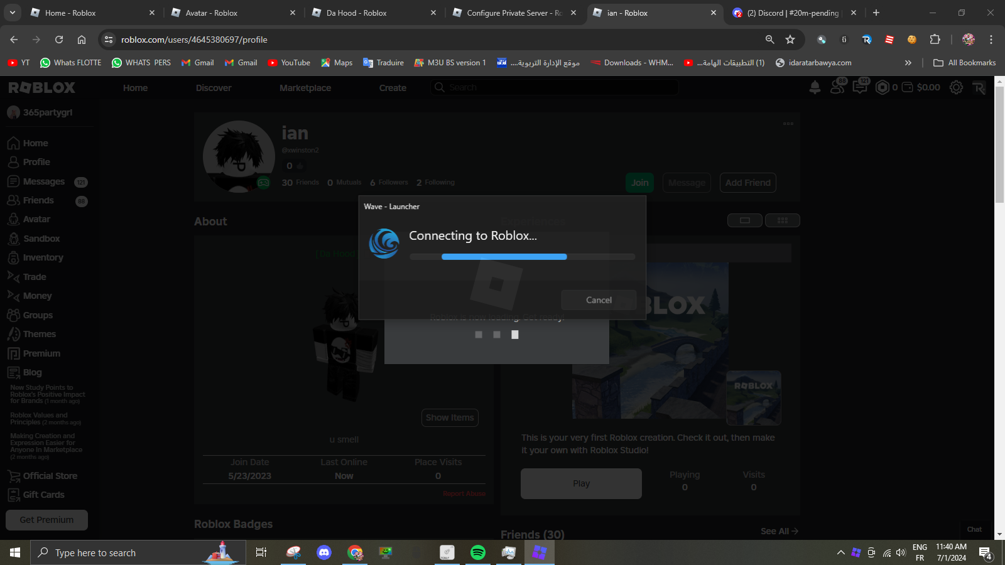Image resolution: width=1005 pixels, height=565 pixels.
Task: Open Windows Task View
Action: pyautogui.click(x=261, y=552)
